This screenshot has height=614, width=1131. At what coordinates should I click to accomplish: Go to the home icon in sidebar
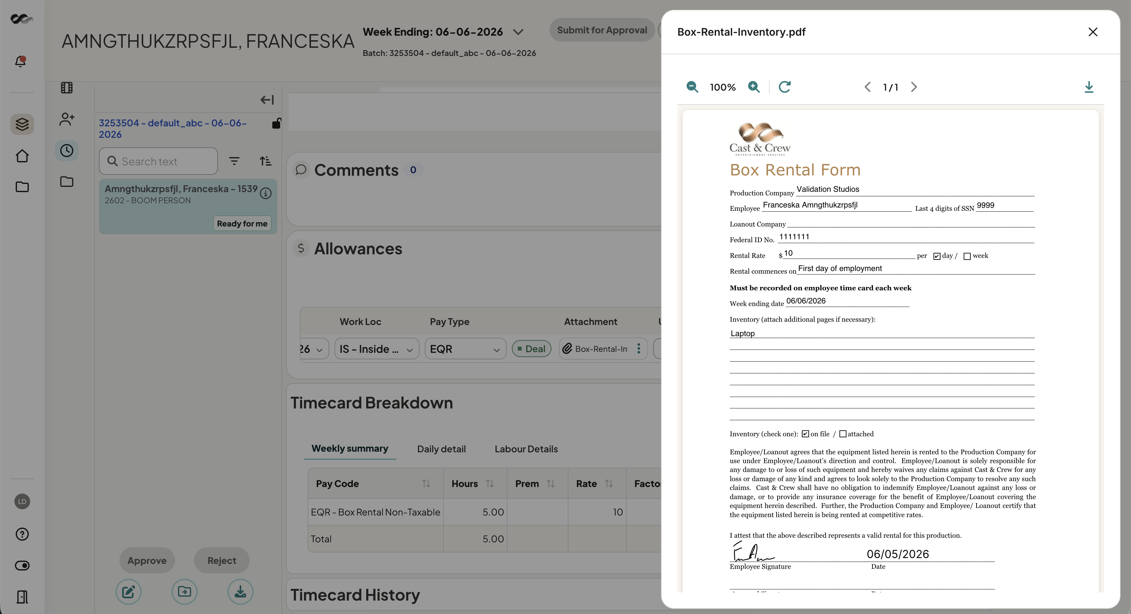[22, 156]
